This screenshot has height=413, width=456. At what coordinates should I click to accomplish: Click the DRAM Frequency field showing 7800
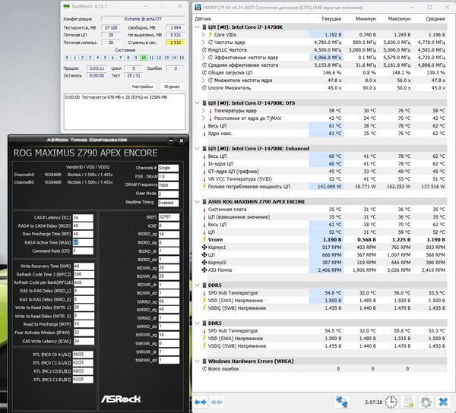pyautogui.click(x=168, y=185)
